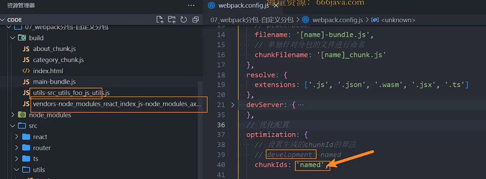
Task: Collapse all folders in explorer
Action: click(196, 20)
